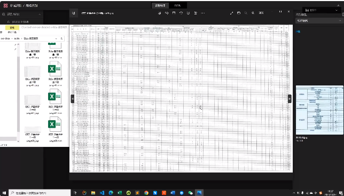Click the fullscreen expand arrow icon
This screenshot has height=196, width=344.
pos(231,13)
